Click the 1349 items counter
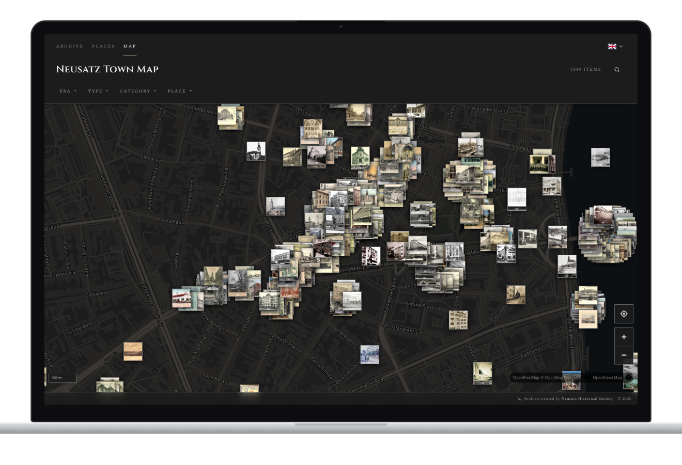Viewport: 682px width, 465px height. pos(585,69)
